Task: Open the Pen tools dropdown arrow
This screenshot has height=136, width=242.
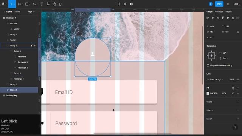Action: (37, 4)
